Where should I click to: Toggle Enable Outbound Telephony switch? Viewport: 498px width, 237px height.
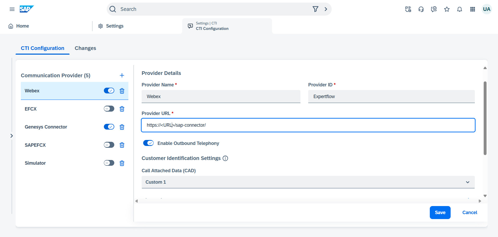pos(148,143)
